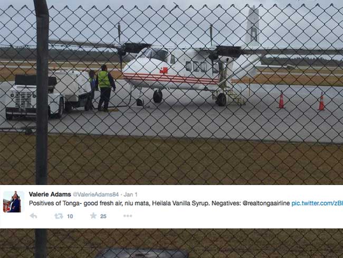Click the Valerie Adams display name
The height and width of the screenshot is (258, 343).
[50, 195]
